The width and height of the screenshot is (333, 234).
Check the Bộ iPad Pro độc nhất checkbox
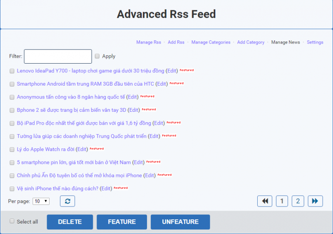coord(12,123)
